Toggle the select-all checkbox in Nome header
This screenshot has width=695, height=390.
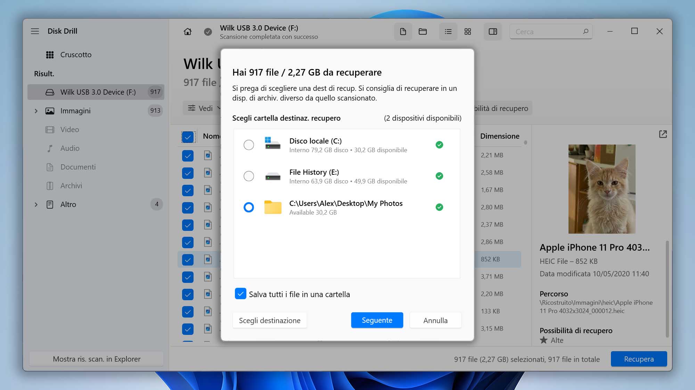(x=188, y=137)
